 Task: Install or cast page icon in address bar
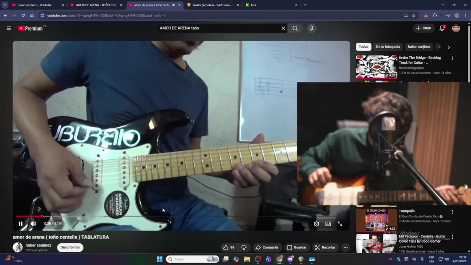click(406, 15)
